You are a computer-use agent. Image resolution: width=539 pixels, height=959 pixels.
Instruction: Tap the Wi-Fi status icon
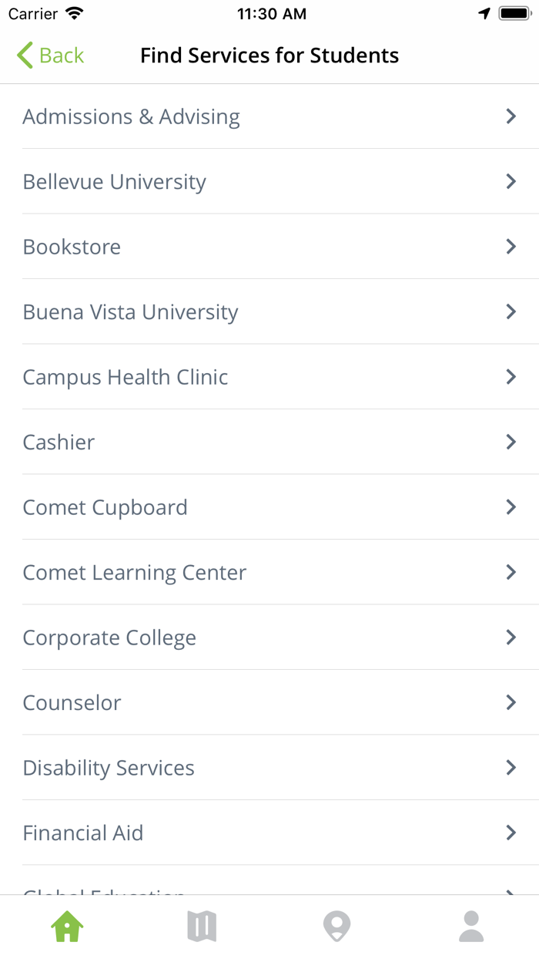pos(74,14)
